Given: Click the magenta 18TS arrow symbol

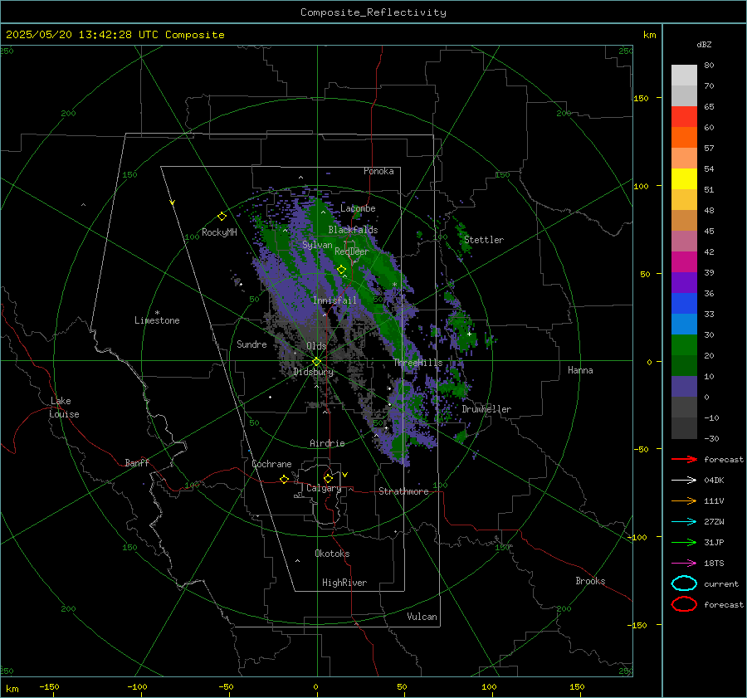Looking at the screenshot, I should pos(684,564).
